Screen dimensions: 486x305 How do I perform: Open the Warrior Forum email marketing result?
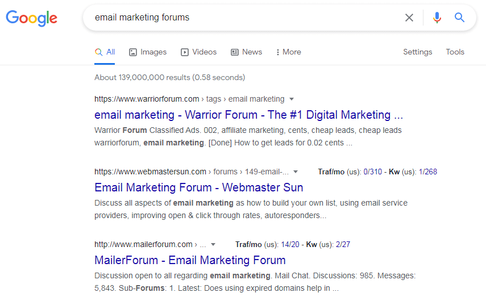coord(248,115)
